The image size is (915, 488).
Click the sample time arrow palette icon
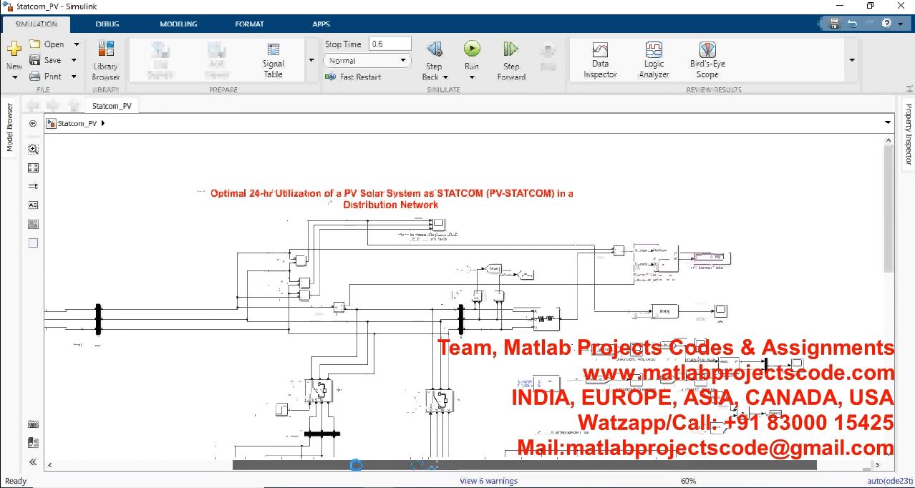pos(33,186)
